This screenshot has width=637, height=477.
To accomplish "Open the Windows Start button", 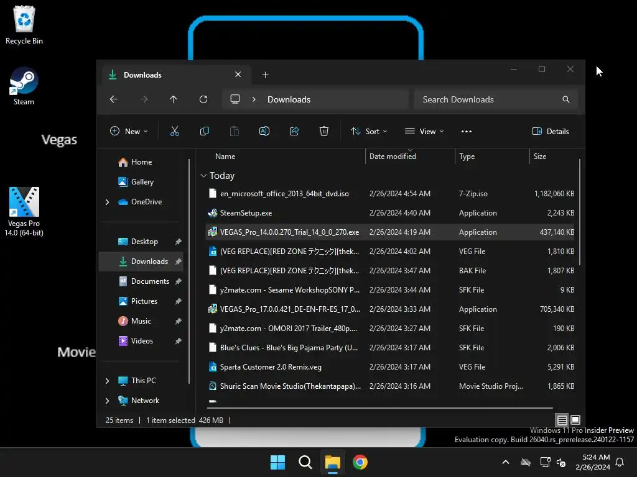I will pos(278,462).
